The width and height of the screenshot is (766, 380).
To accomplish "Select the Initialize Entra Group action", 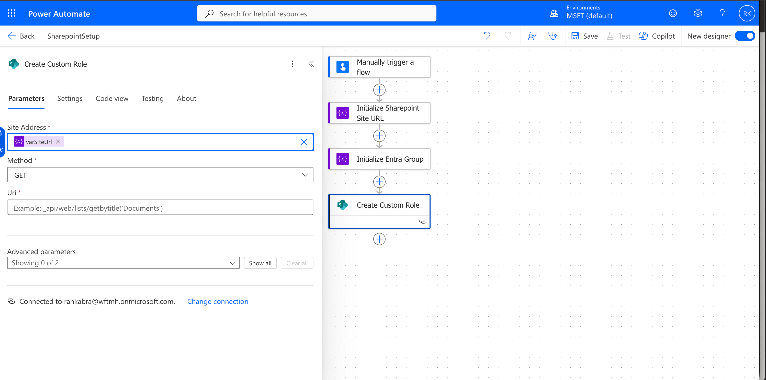I will click(x=379, y=159).
